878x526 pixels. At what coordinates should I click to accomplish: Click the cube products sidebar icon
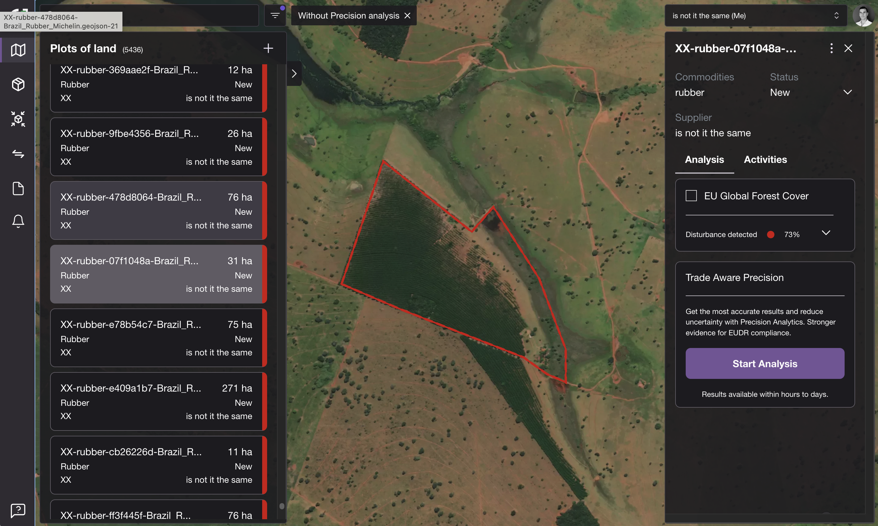pyautogui.click(x=18, y=84)
